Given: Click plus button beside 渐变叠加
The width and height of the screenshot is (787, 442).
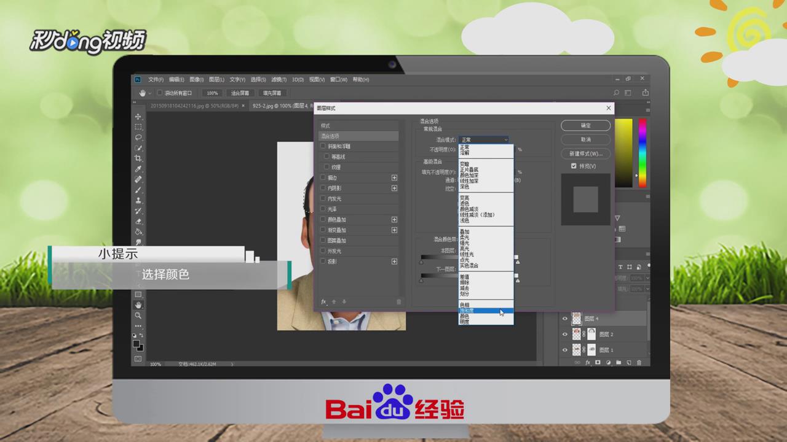Looking at the screenshot, I should click(394, 230).
